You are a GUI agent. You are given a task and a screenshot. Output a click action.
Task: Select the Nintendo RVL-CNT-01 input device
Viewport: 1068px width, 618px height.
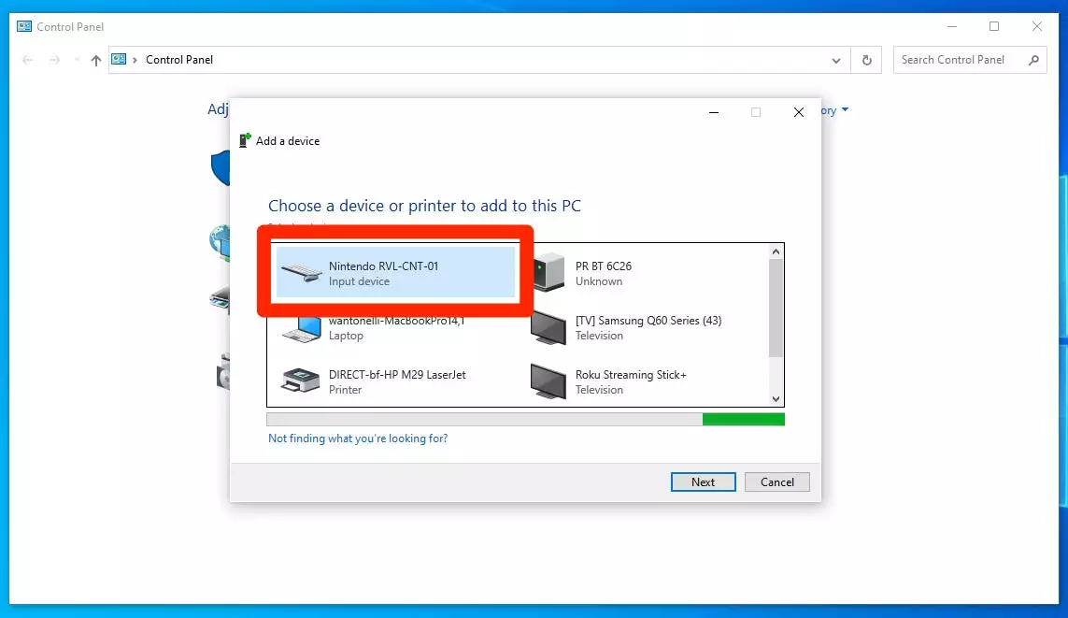pyautogui.click(x=395, y=273)
